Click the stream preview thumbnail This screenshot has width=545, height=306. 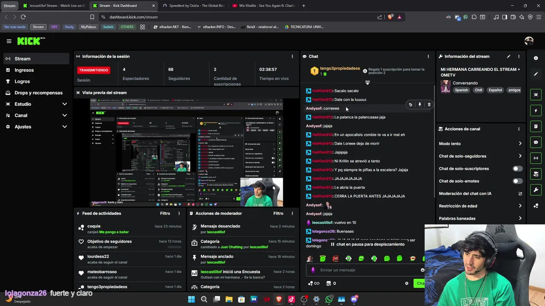point(186,152)
